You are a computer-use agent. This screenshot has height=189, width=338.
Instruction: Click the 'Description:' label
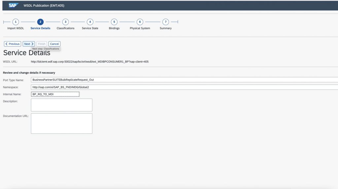10,101
